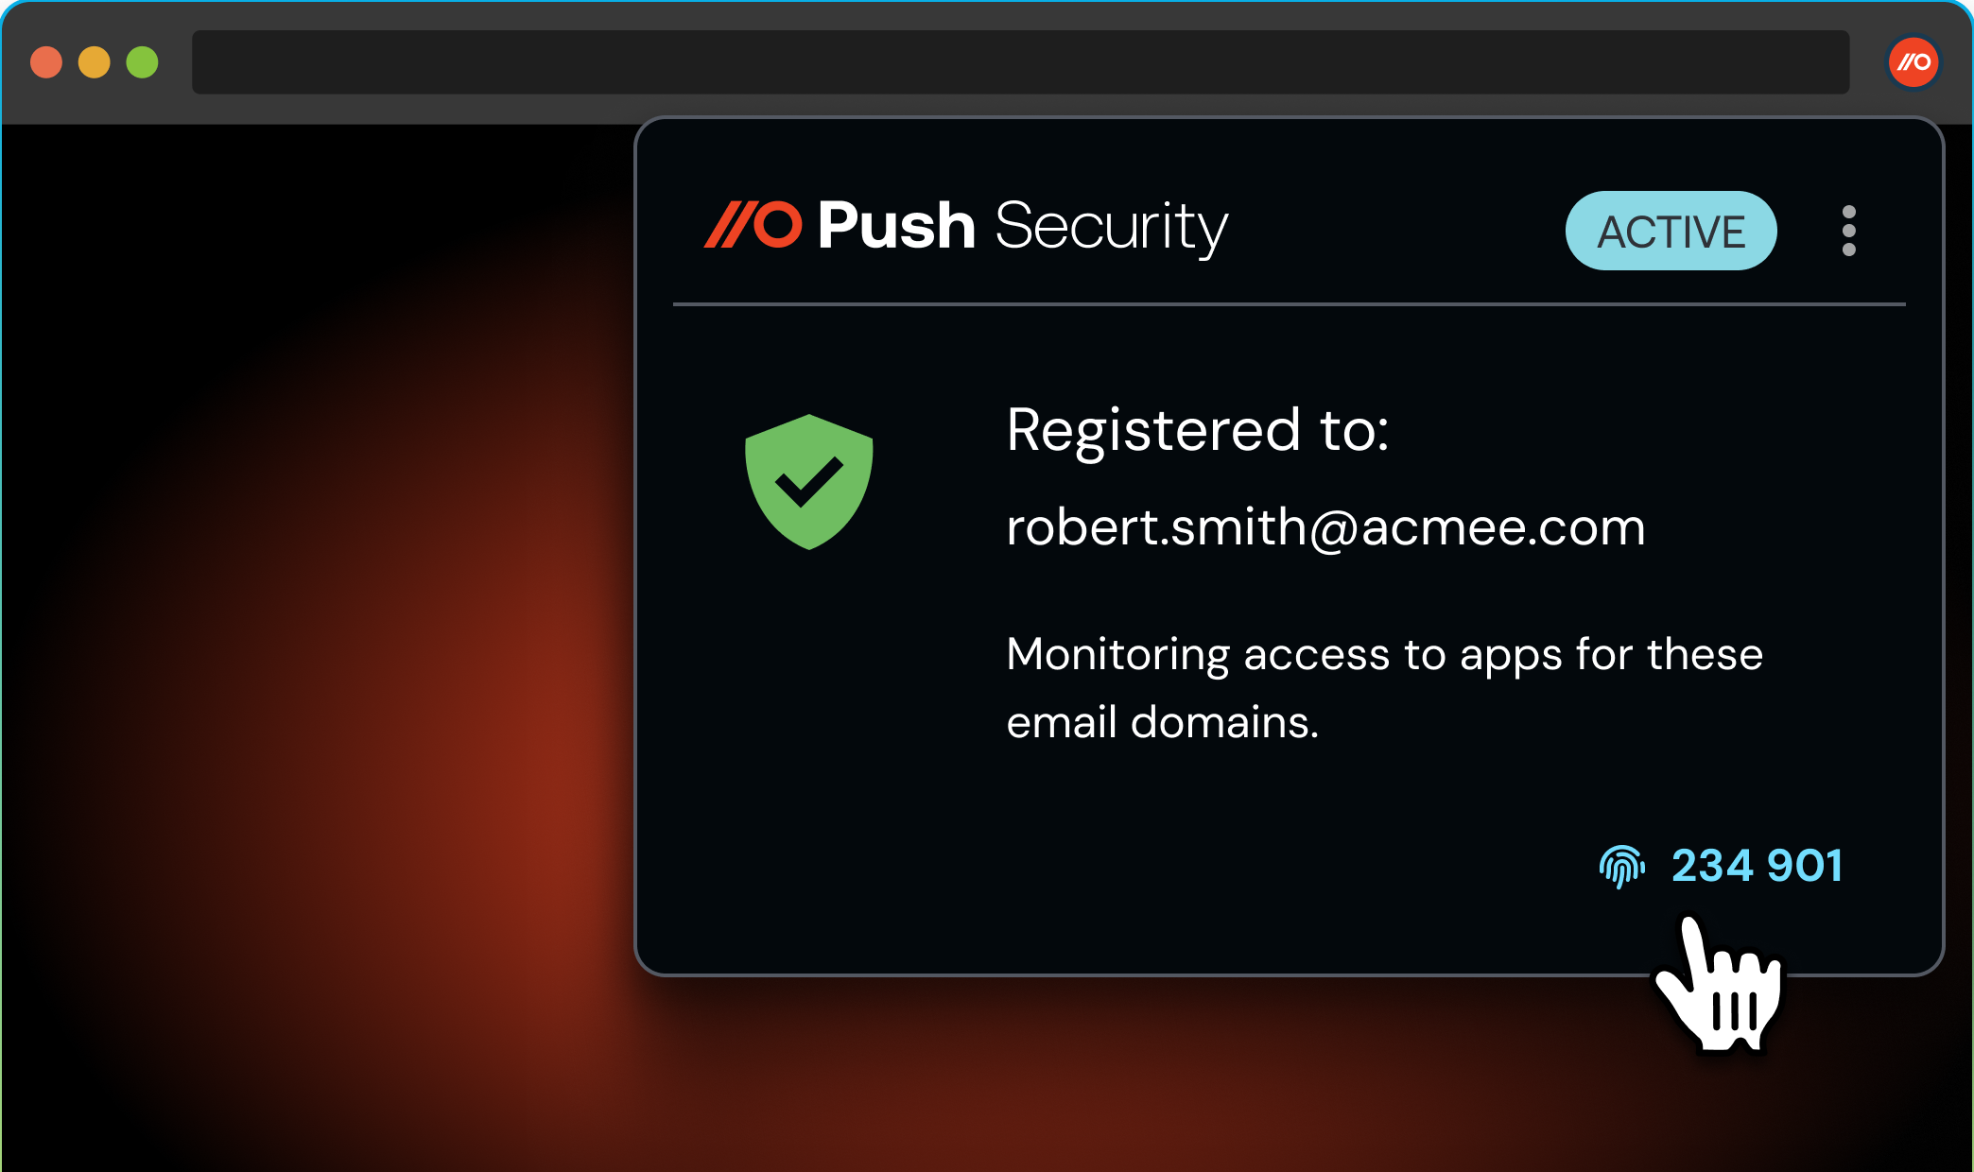Click the popup header divider line
Viewport: 1974px width, 1172px height.
pos(1289,304)
